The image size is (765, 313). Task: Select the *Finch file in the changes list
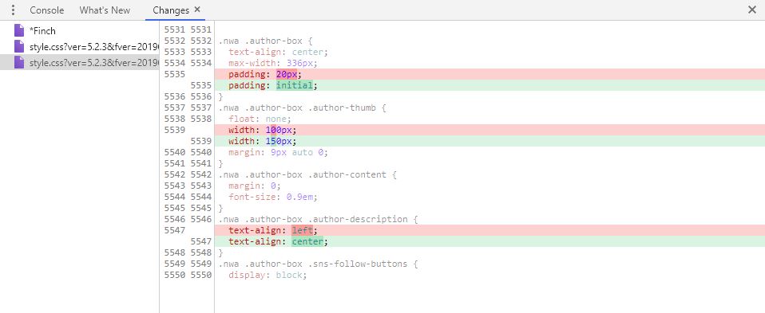click(80, 31)
